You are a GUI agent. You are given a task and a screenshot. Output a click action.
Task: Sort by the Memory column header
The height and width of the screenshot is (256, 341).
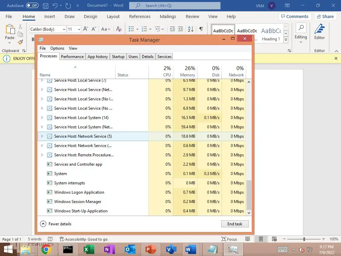tap(185, 71)
